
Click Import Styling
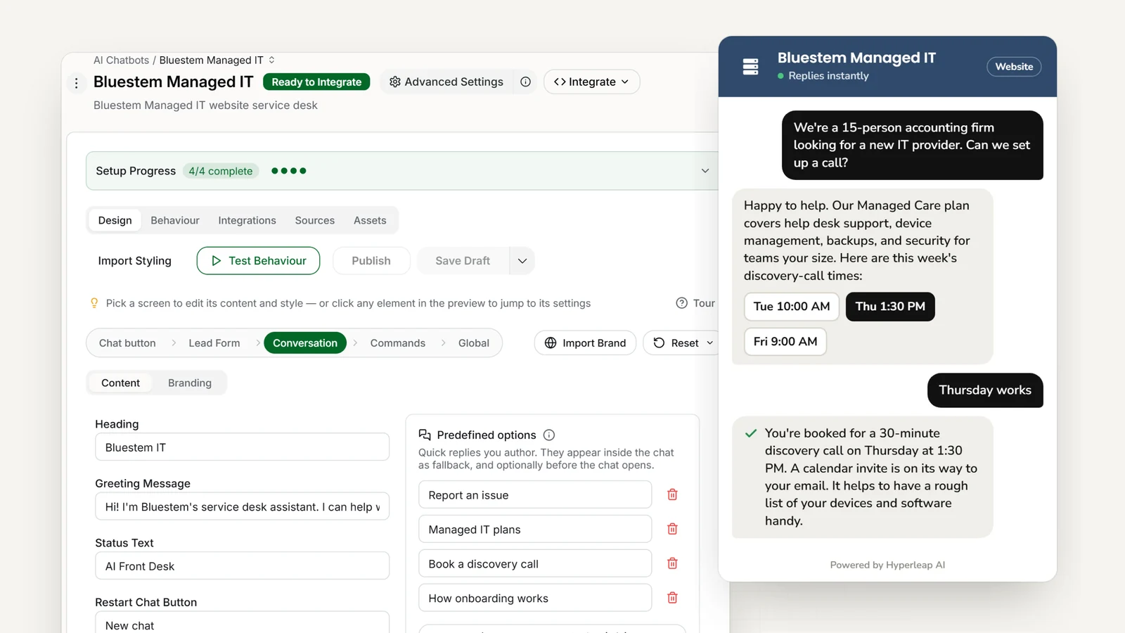point(134,261)
